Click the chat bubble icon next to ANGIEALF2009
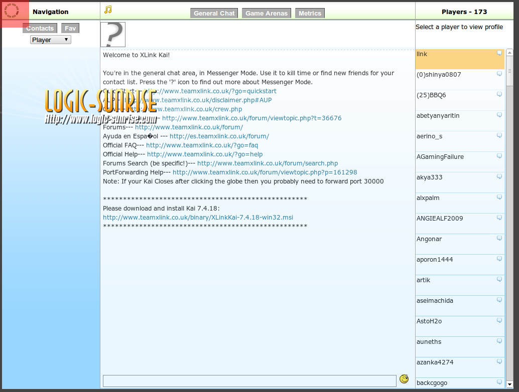 pyautogui.click(x=499, y=218)
